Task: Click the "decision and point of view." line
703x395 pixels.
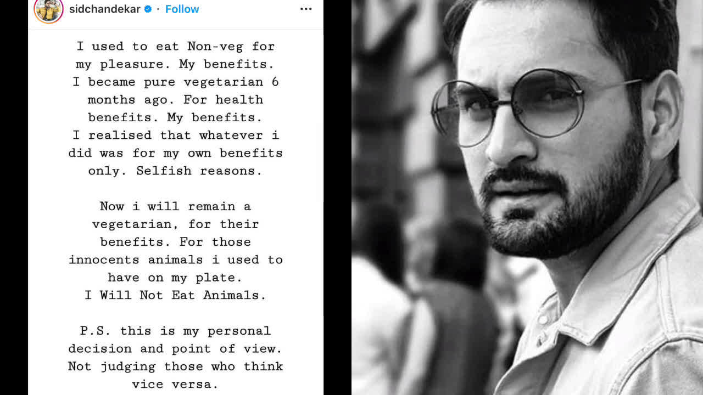Action: point(175,348)
